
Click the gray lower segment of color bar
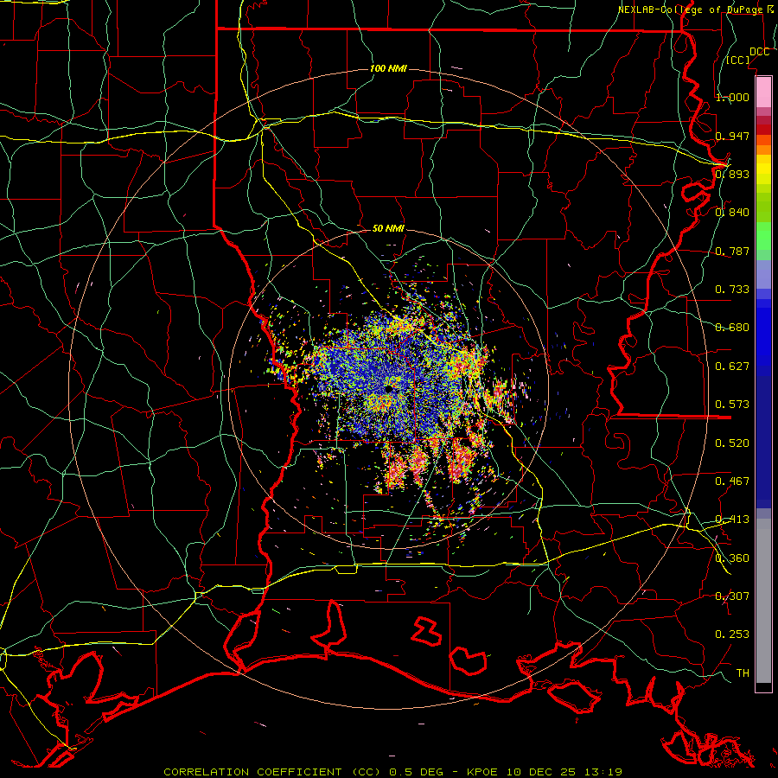[763, 601]
